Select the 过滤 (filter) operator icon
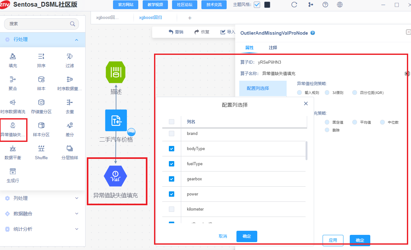 pos(70,56)
